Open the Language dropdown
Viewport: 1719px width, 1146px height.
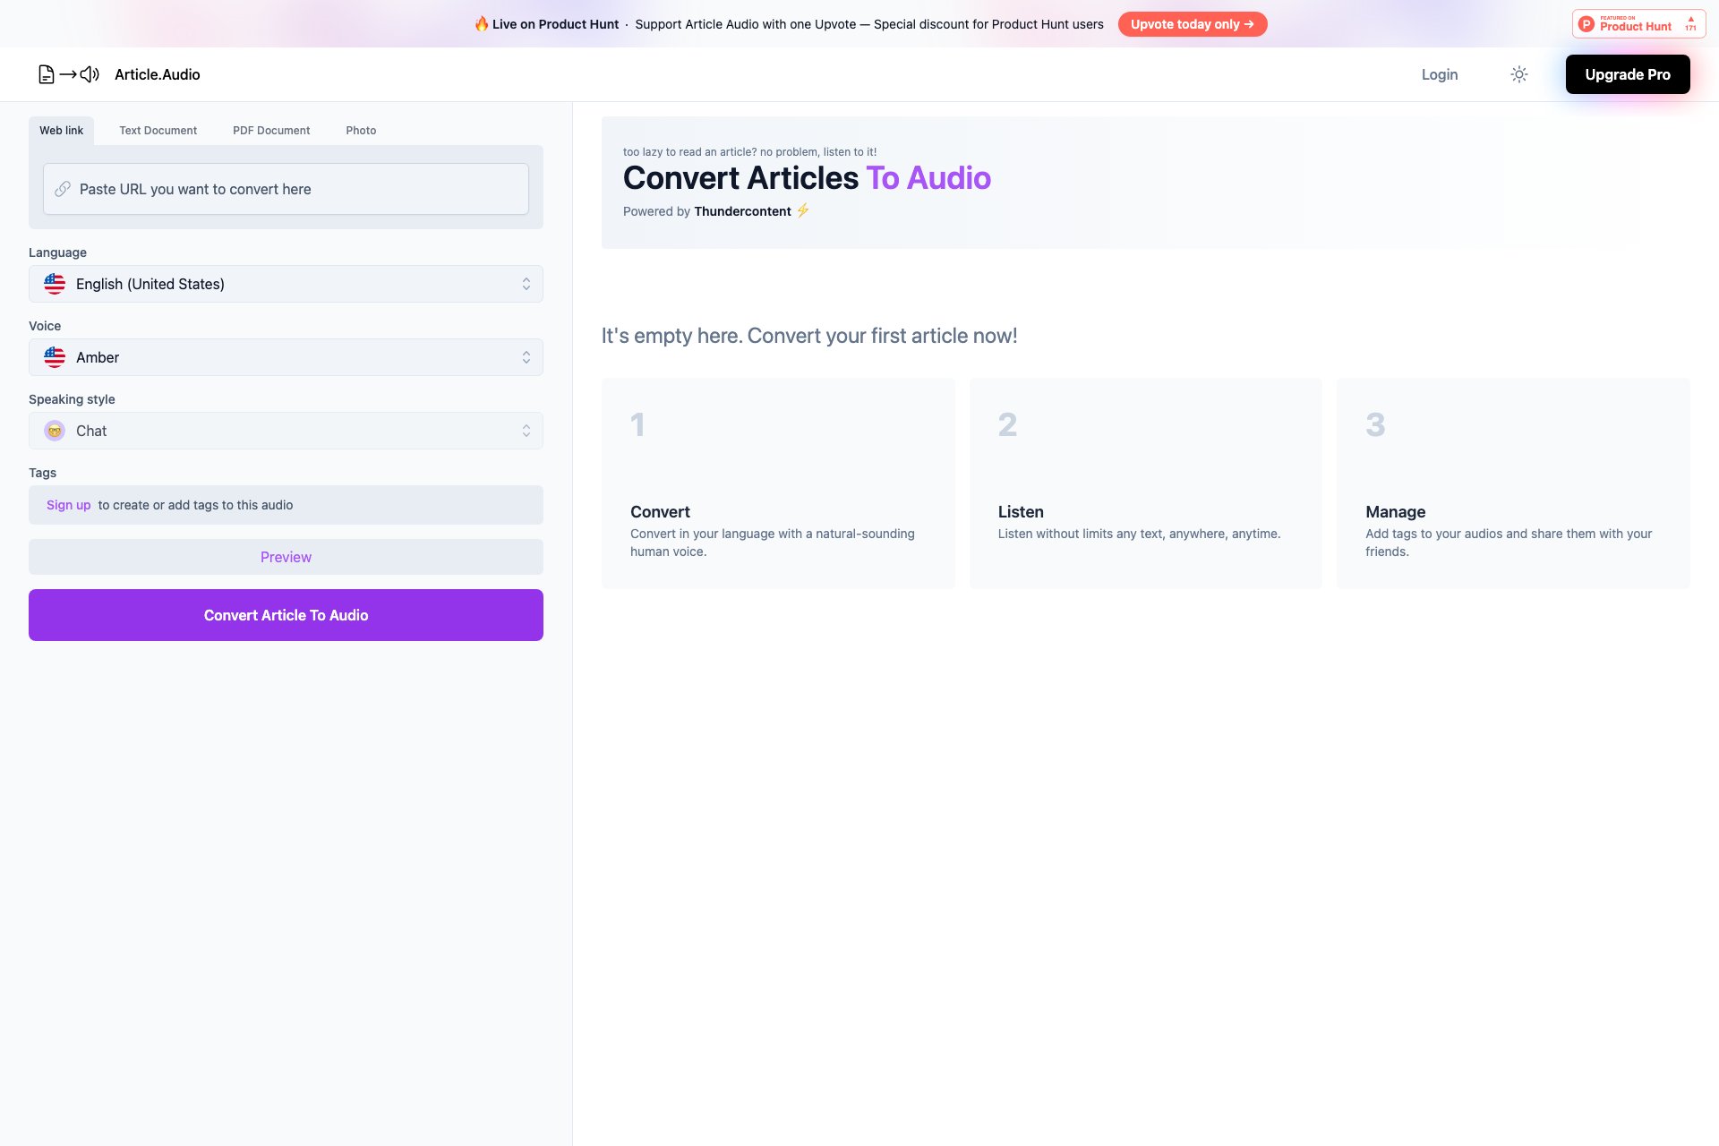click(286, 284)
